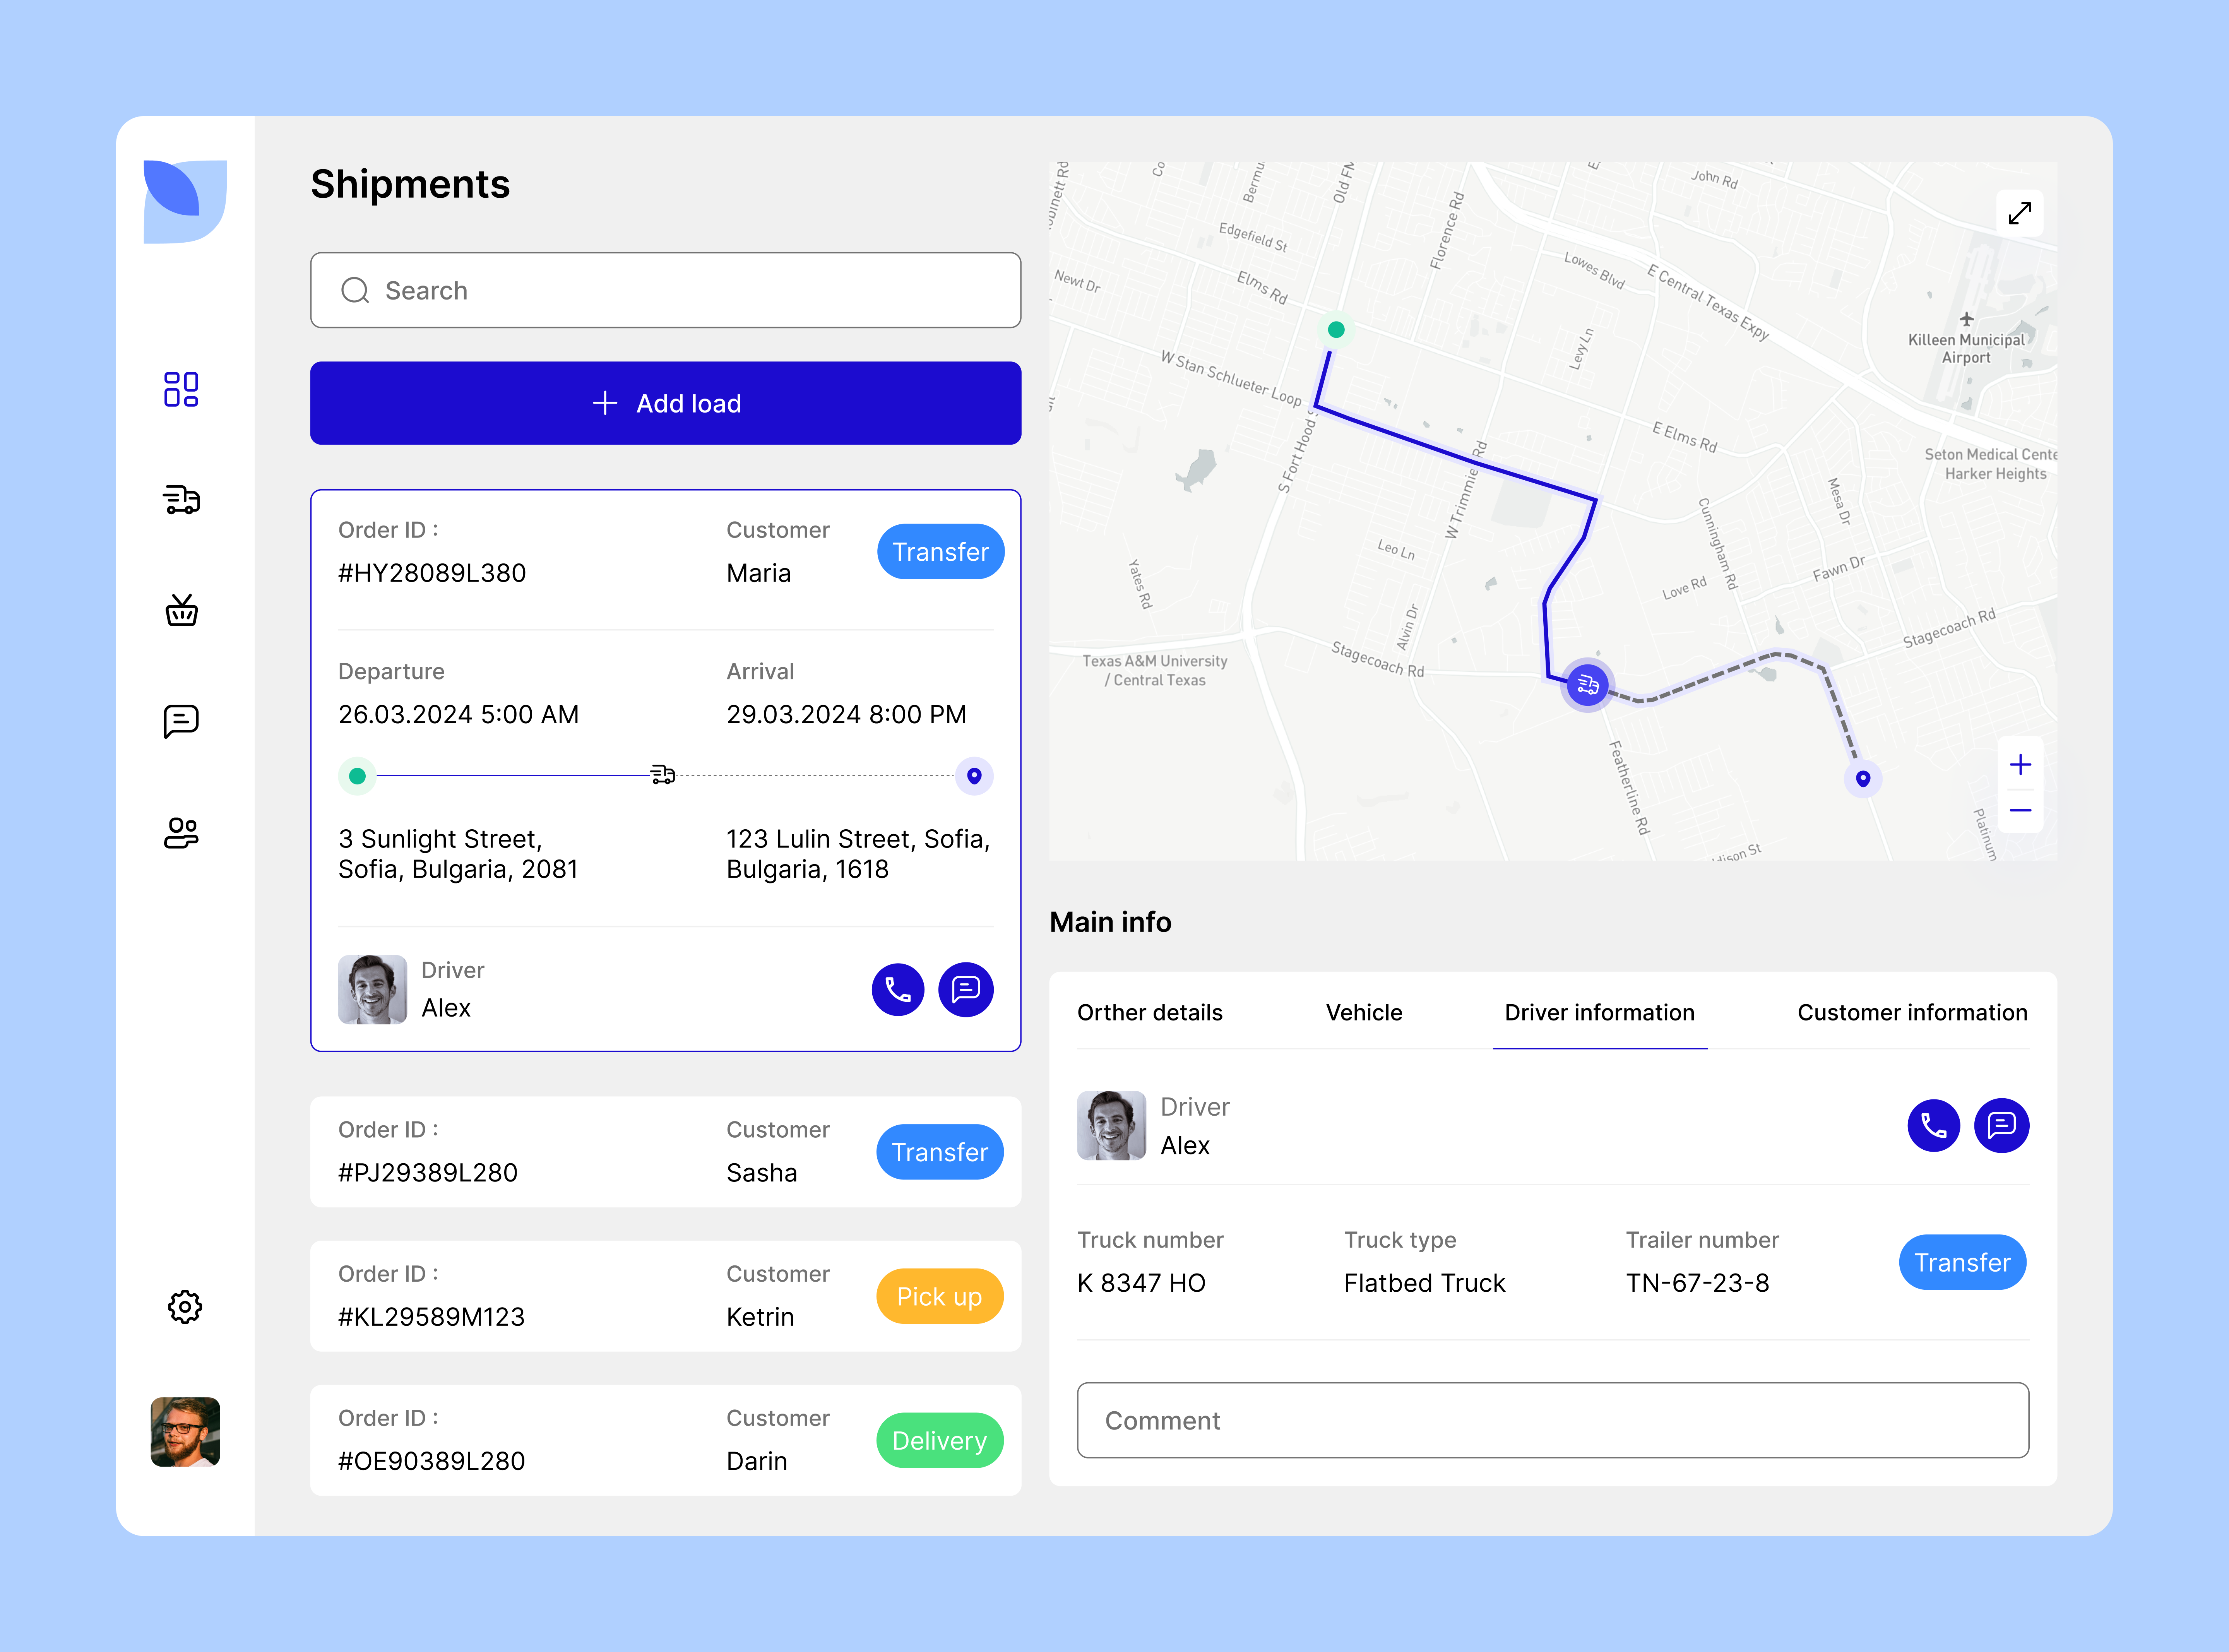Open the settings gear icon in sidebar
The height and width of the screenshot is (1652, 2229).
[x=185, y=1307]
